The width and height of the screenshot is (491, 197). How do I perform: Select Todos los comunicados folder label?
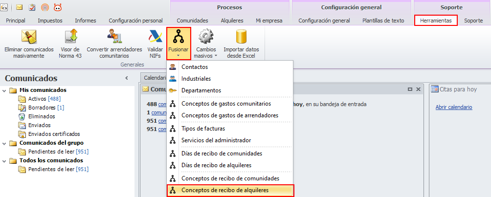pos(51,160)
